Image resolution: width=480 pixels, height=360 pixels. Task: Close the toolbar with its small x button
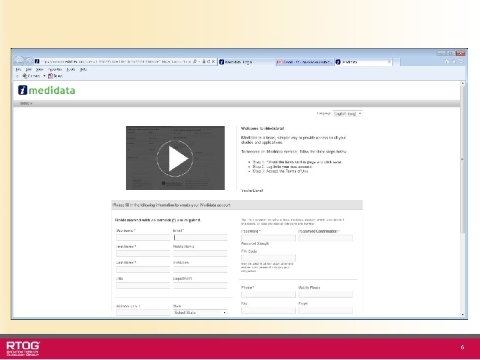(17, 76)
